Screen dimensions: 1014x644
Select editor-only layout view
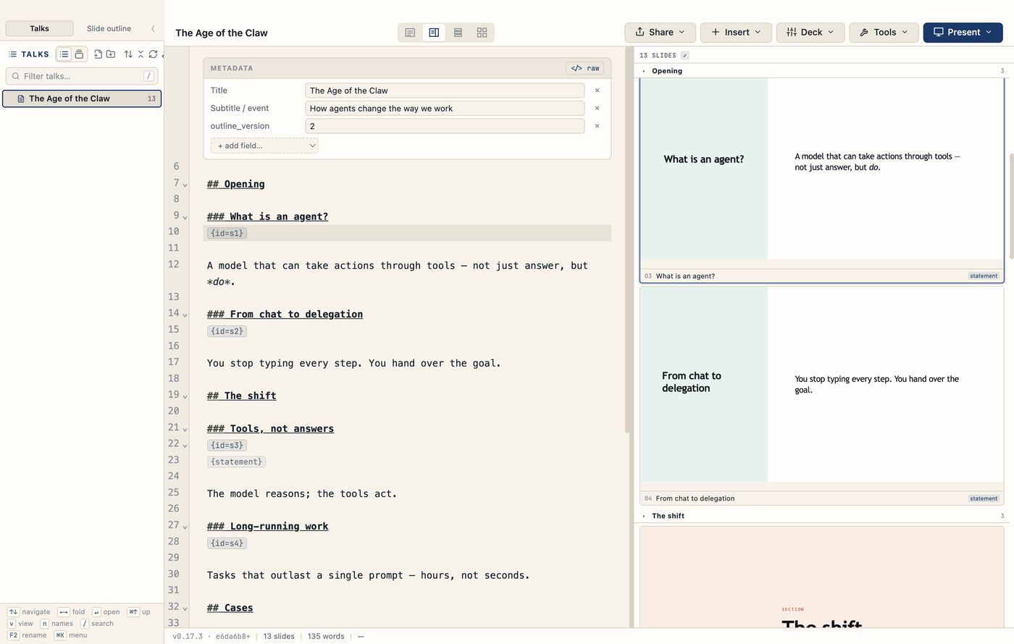point(410,33)
